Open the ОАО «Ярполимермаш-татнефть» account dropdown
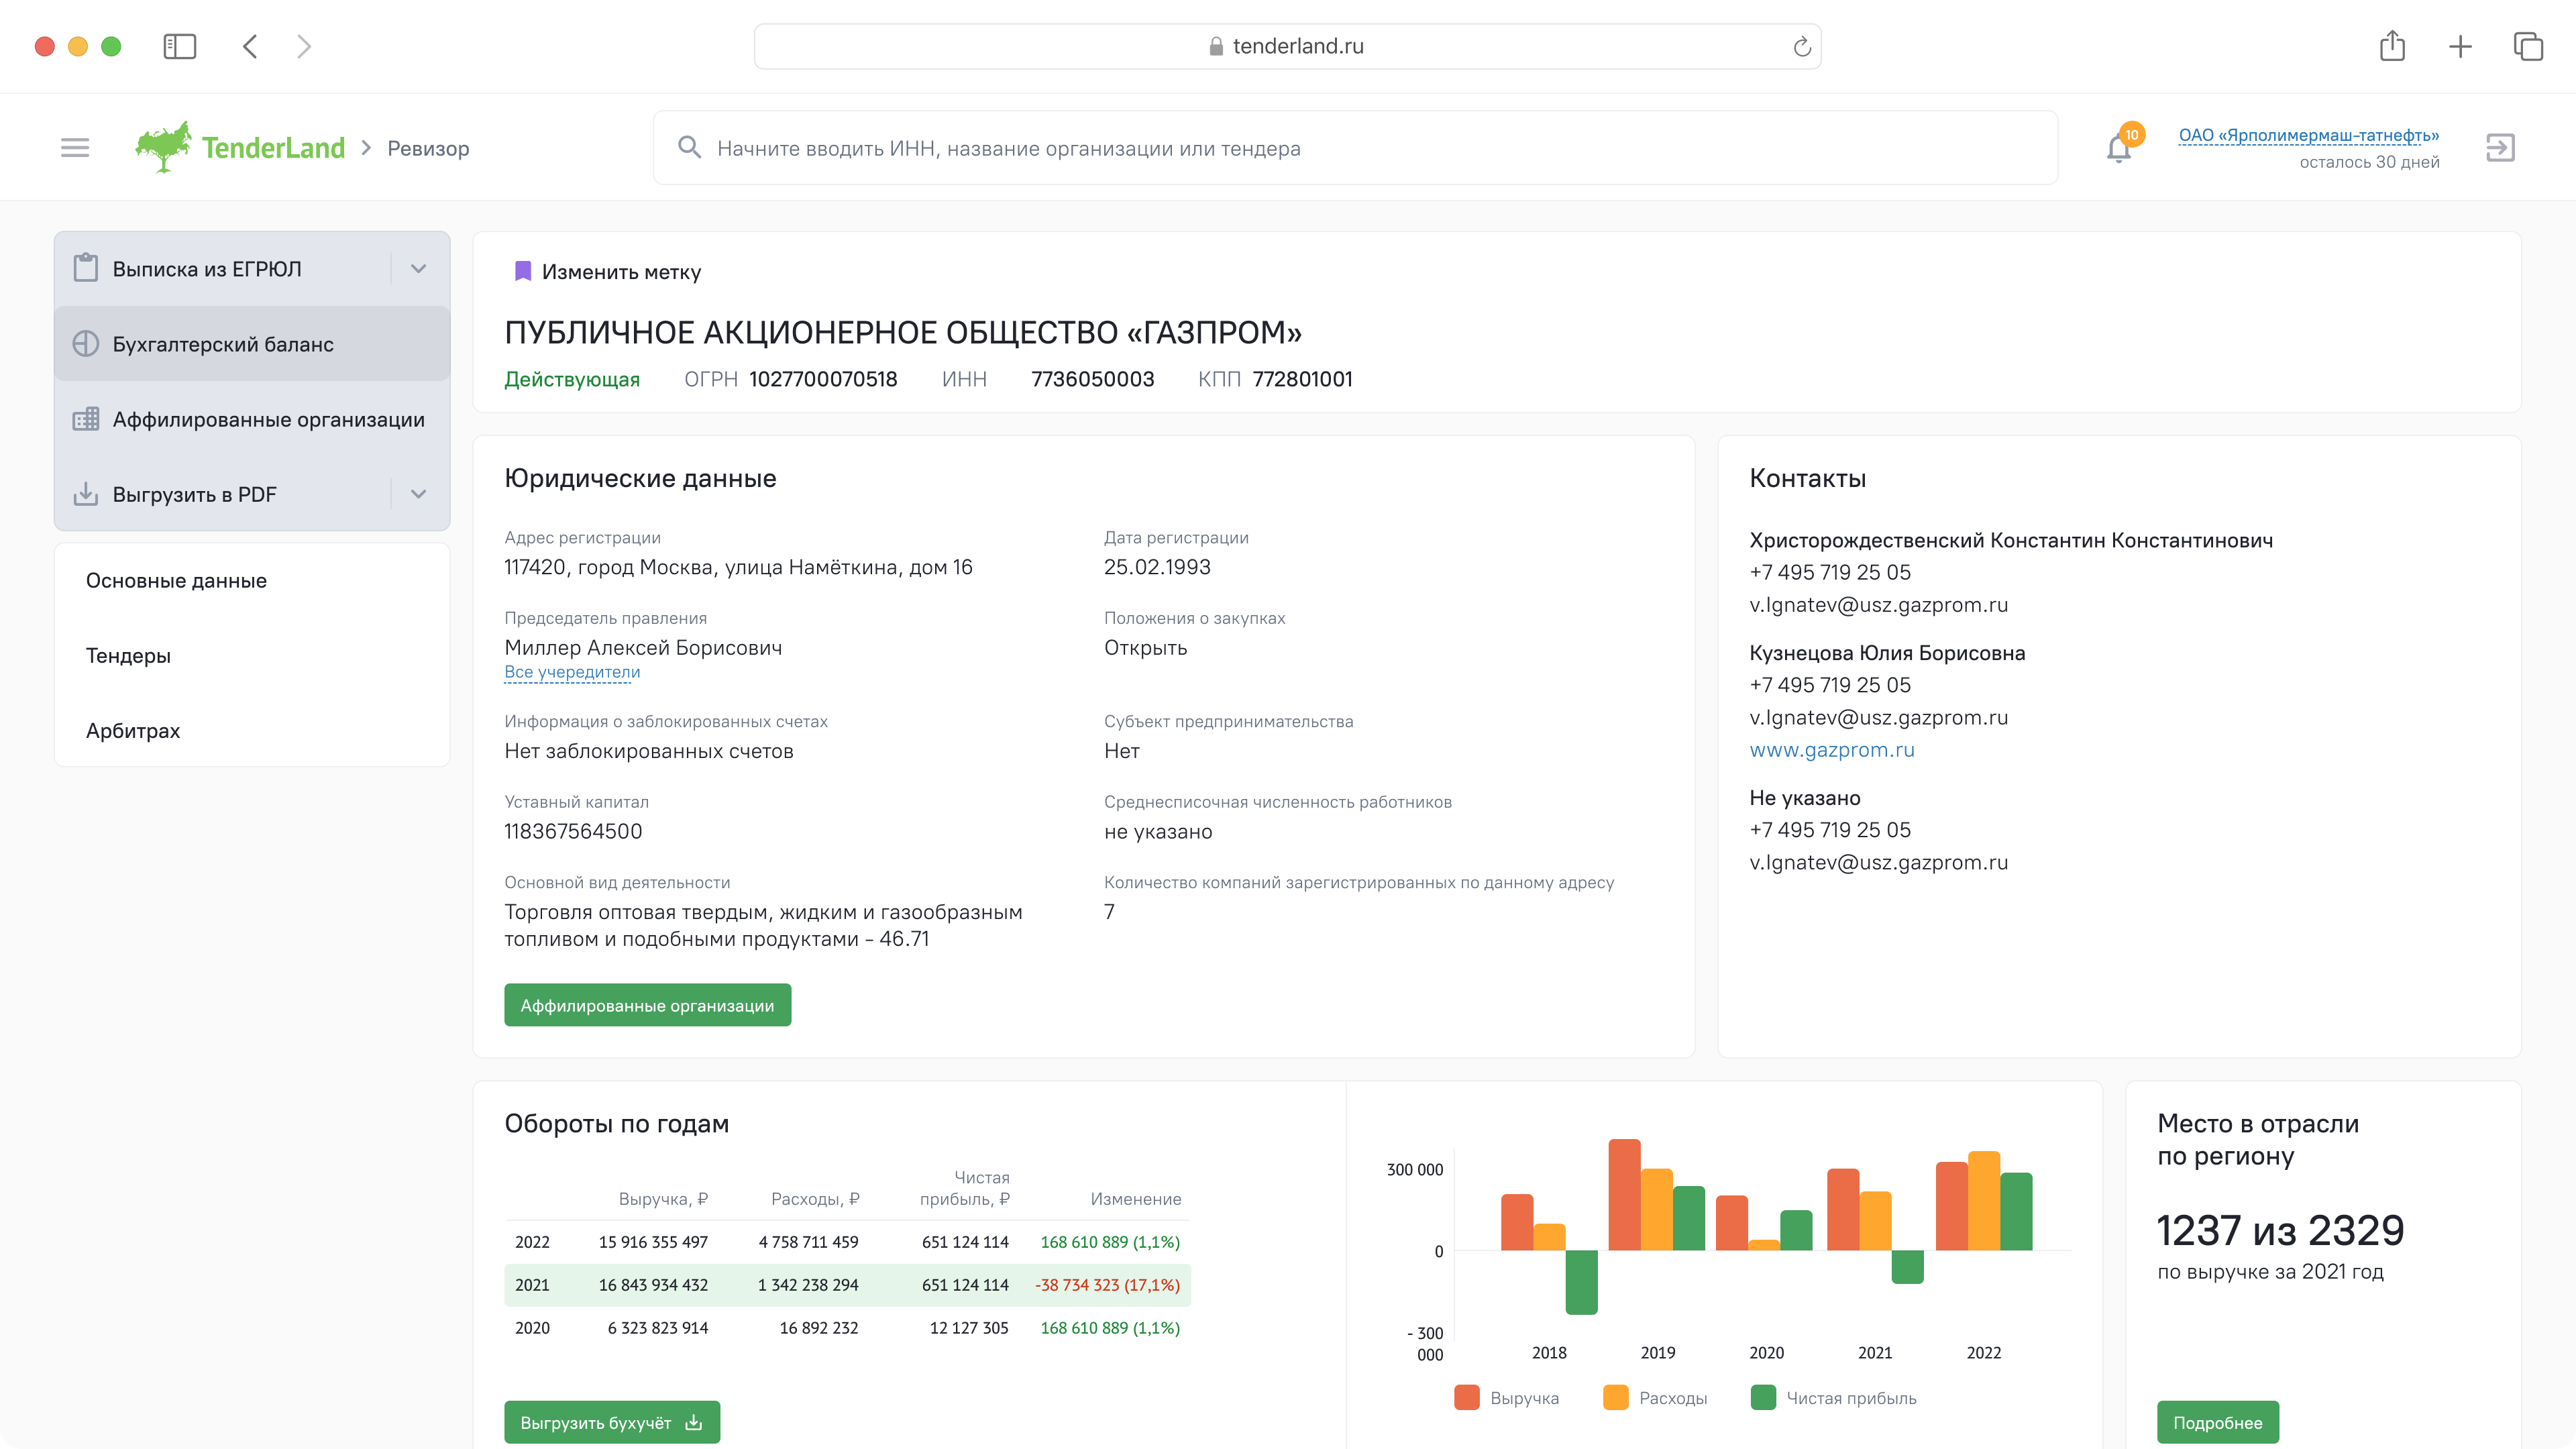Viewport: 2576px width, 1449px height. point(2308,135)
